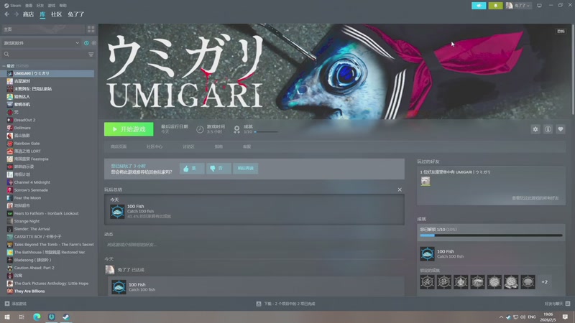Collapse the 最近 recent games category
The image size is (575, 323).
click(x=4, y=66)
